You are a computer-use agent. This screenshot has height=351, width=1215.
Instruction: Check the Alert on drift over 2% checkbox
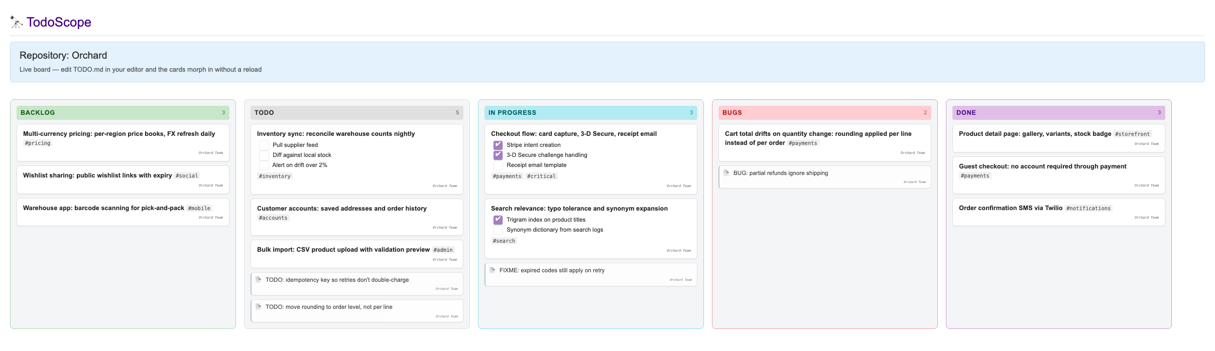[x=264, y=165]
